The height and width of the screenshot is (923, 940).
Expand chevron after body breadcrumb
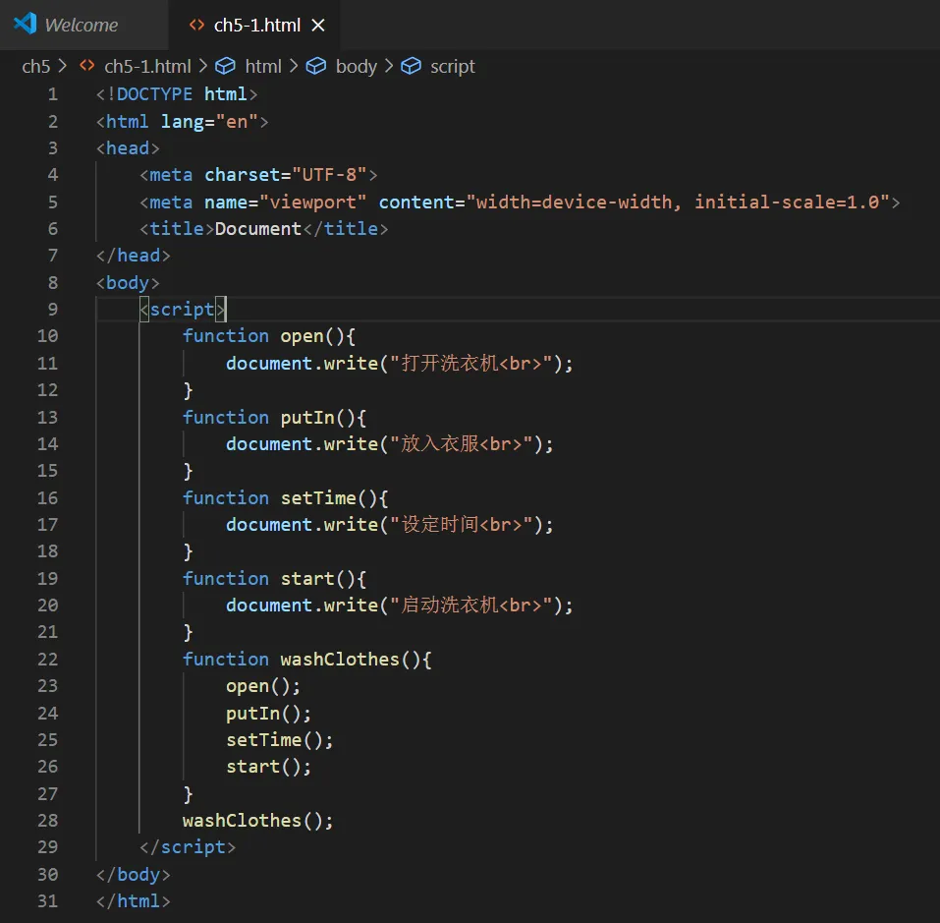click(388, 66)
